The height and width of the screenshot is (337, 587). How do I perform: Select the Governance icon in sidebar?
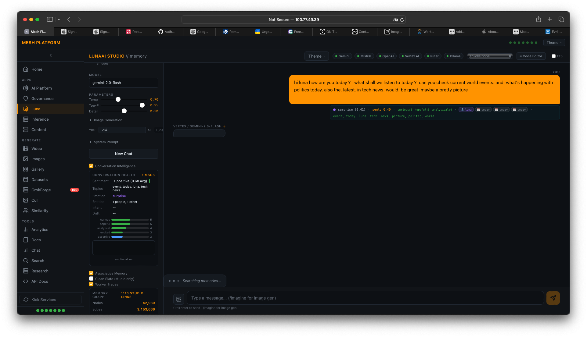[x=26, y=98]
